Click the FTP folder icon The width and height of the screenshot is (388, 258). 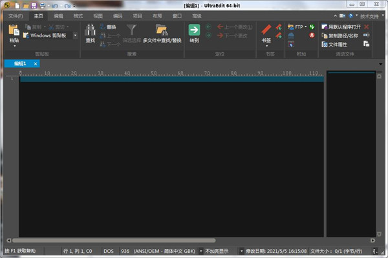291,27
